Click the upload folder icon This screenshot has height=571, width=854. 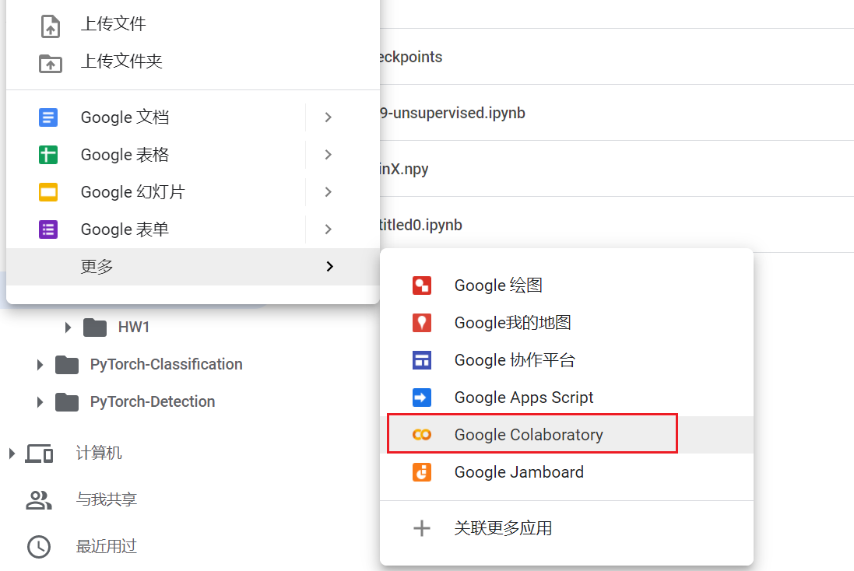click(50, 63)
